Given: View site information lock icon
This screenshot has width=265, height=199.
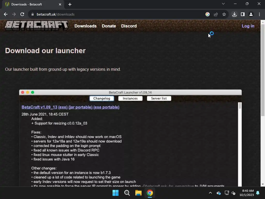Looking at the screenshot, I should pyautogui.click(x=32, y=15).
